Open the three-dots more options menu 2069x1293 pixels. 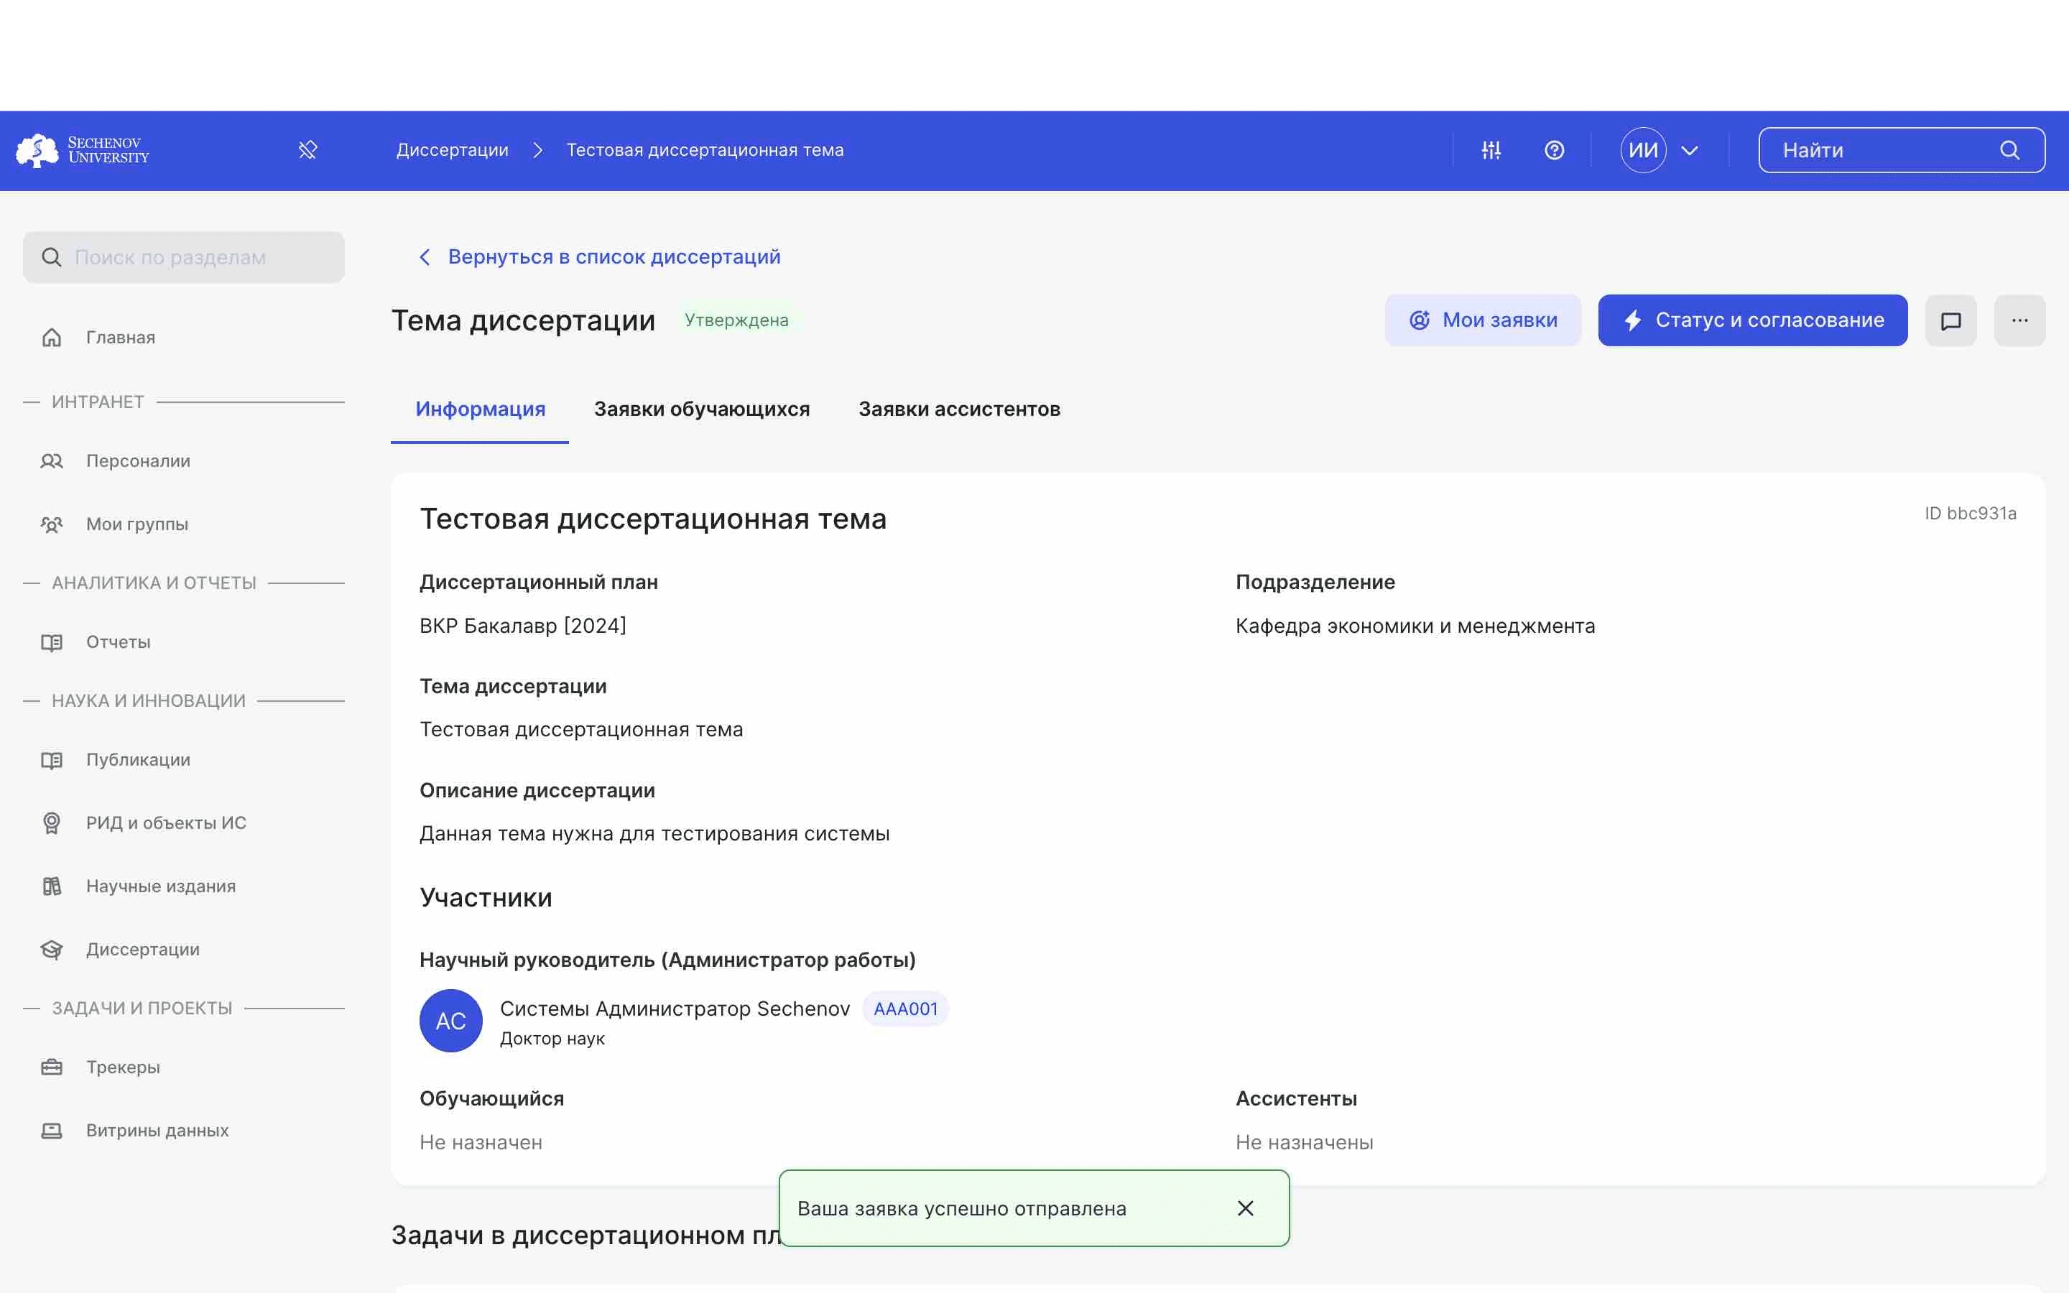coord(2019,320)
